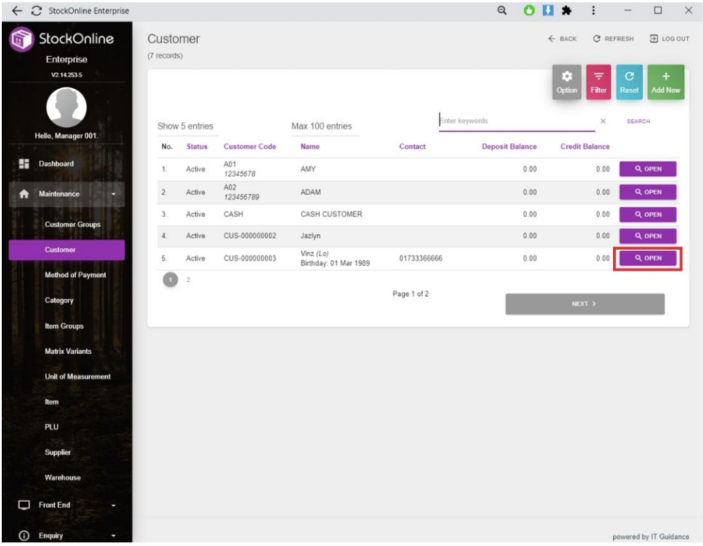Select Customer Groups in sidebar

click(x=72, y=225)
